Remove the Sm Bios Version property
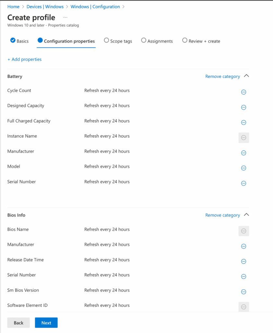 [x=243, y=292]
